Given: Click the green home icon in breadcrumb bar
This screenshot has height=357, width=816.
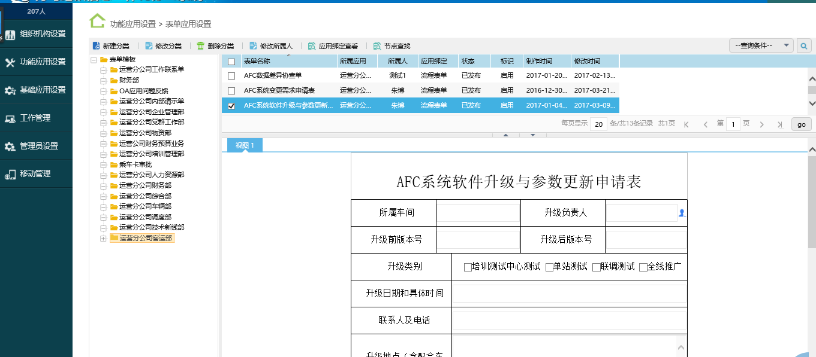Looking at the screenshot, I should (95, 21).
